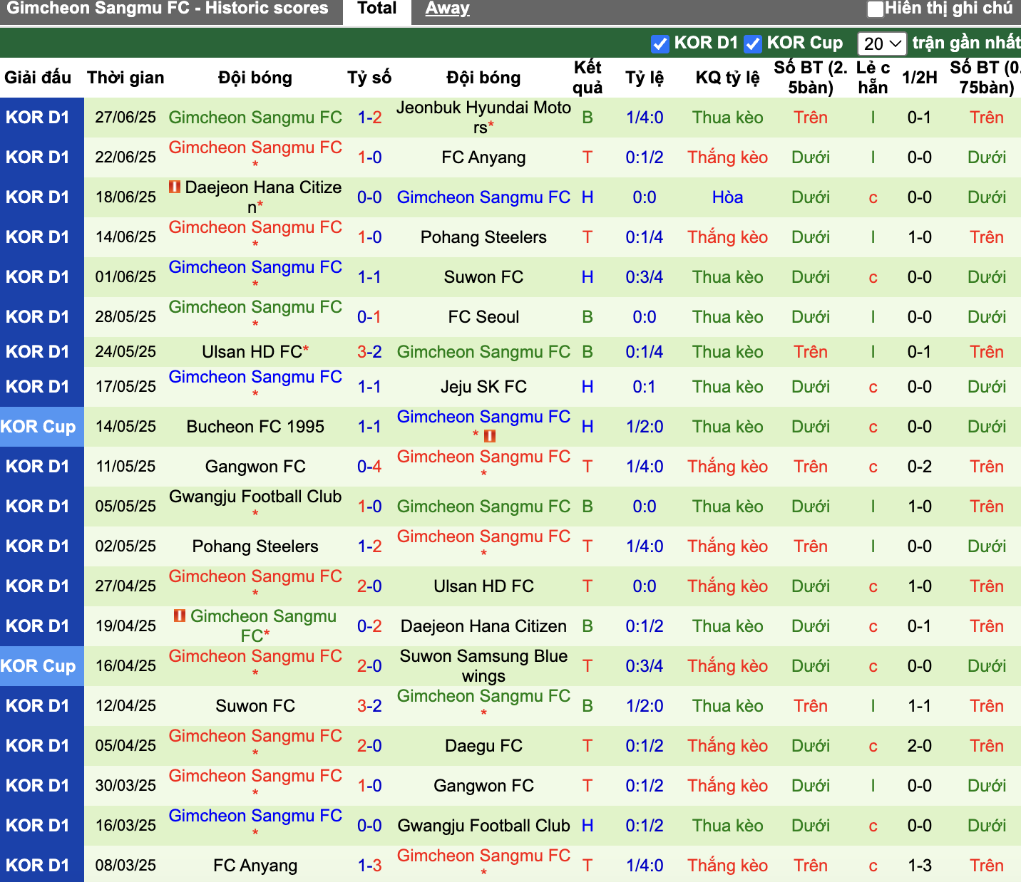Click red card icon beside Daejeon Hana Citizen 18/06/25
Screen dimensions: 1021x882
(x=175, y=187)
